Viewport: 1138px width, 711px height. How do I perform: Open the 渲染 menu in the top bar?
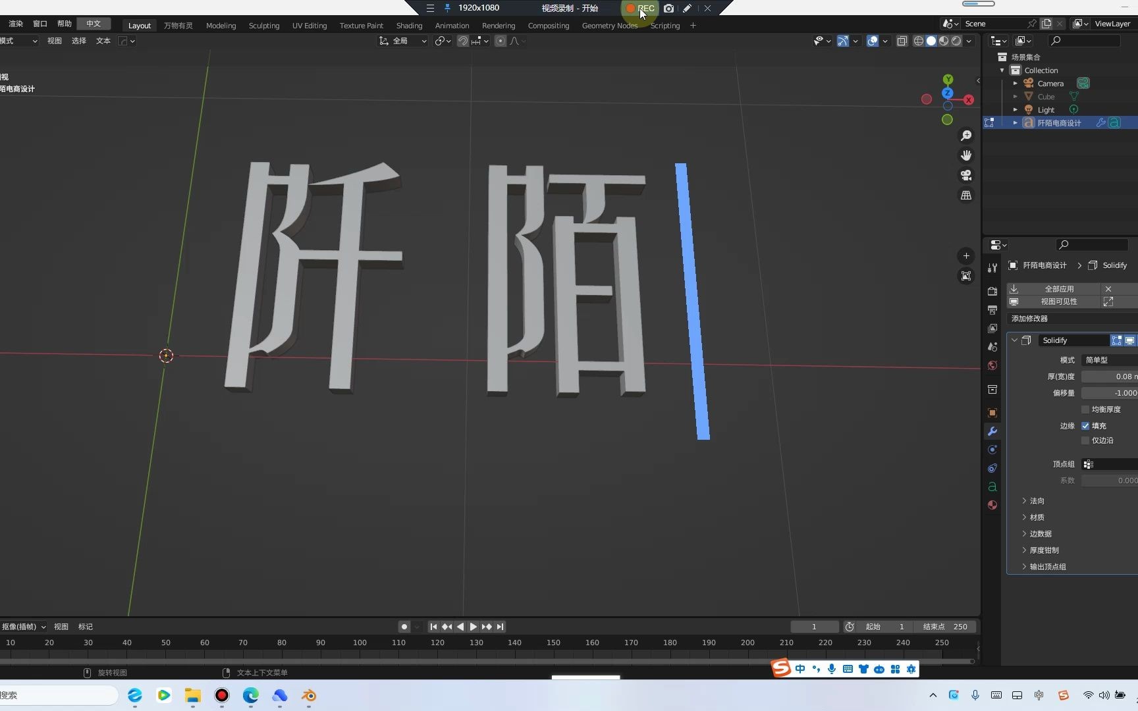point(15,24)
